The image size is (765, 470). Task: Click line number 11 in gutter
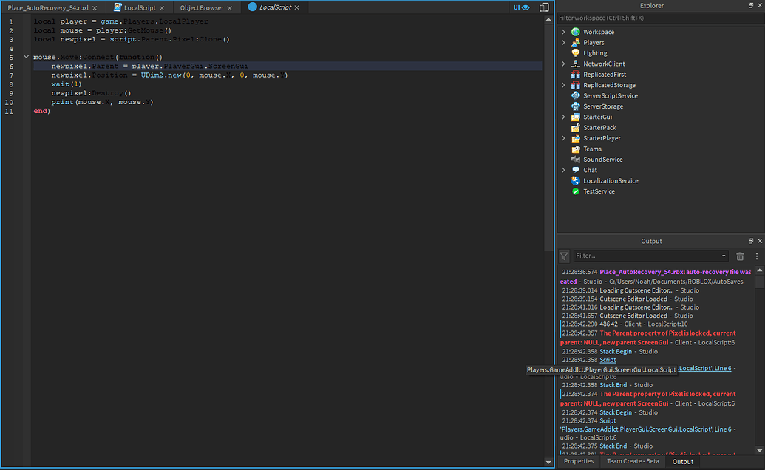pos(9,111)
